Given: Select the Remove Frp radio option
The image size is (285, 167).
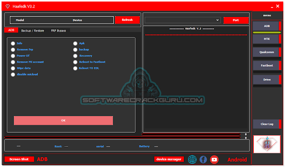Looking at the screenshot, I should pos(13,50).
